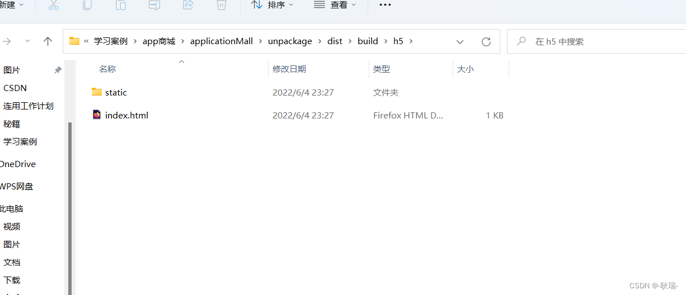Expand chevron after unpackage breadcrumb

coord(320,41)
